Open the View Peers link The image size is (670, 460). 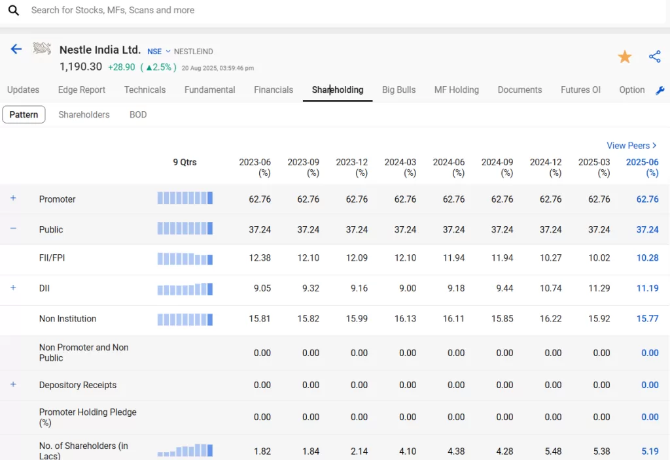click(631, 146)
